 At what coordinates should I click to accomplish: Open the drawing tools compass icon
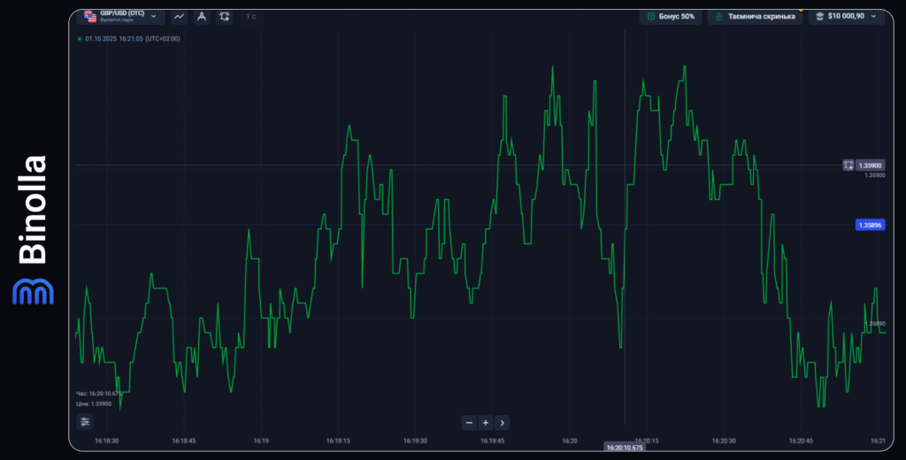tap(202, 16)
